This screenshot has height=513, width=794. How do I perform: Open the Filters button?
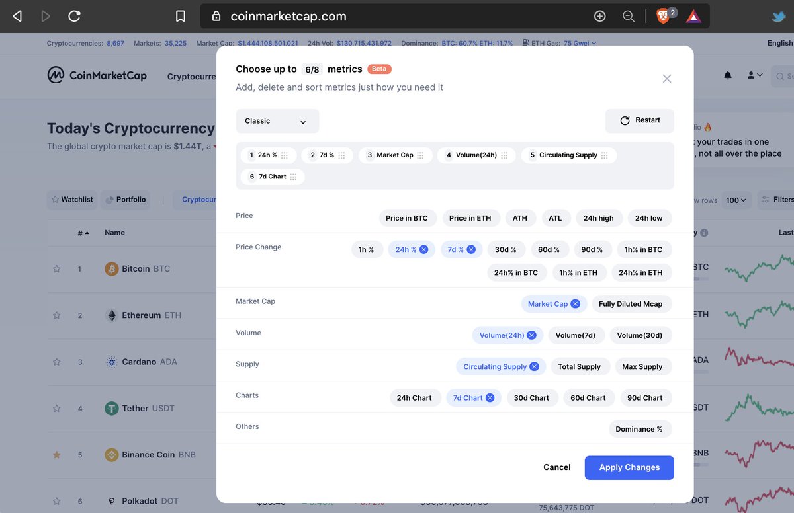775,200
